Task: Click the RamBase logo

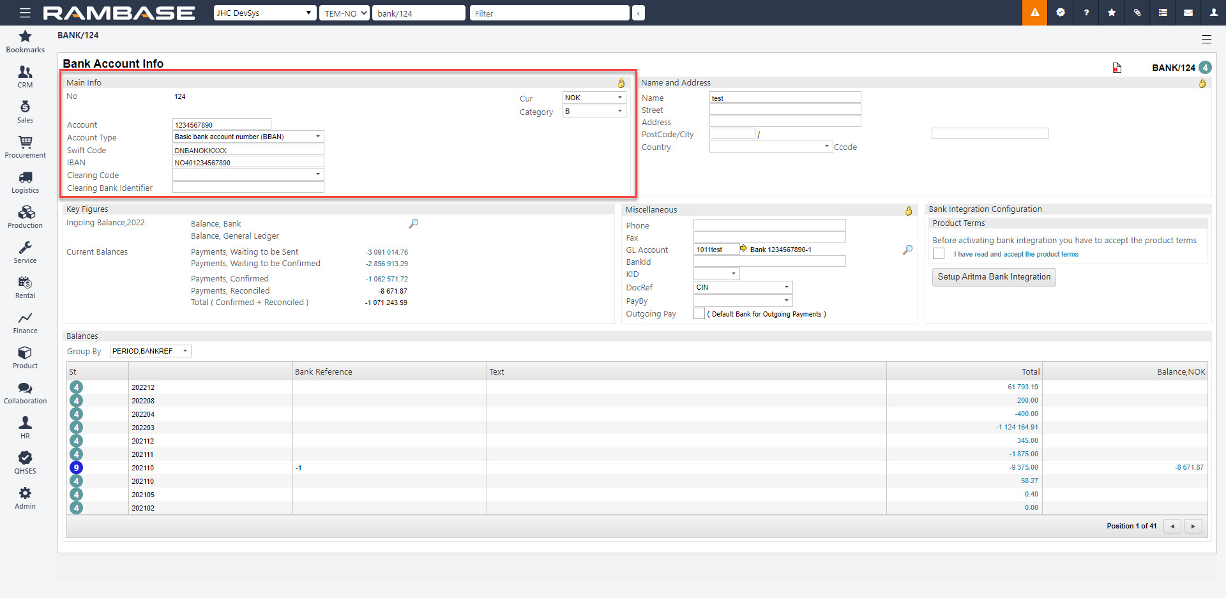Action: [x=119, y=13]
